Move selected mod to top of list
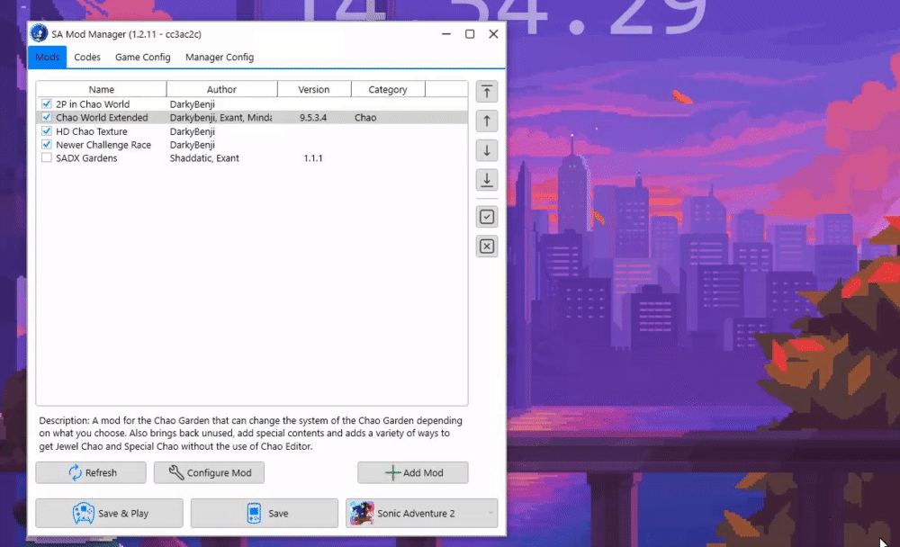Screen dimensions: 900x547 coord(487,92)
